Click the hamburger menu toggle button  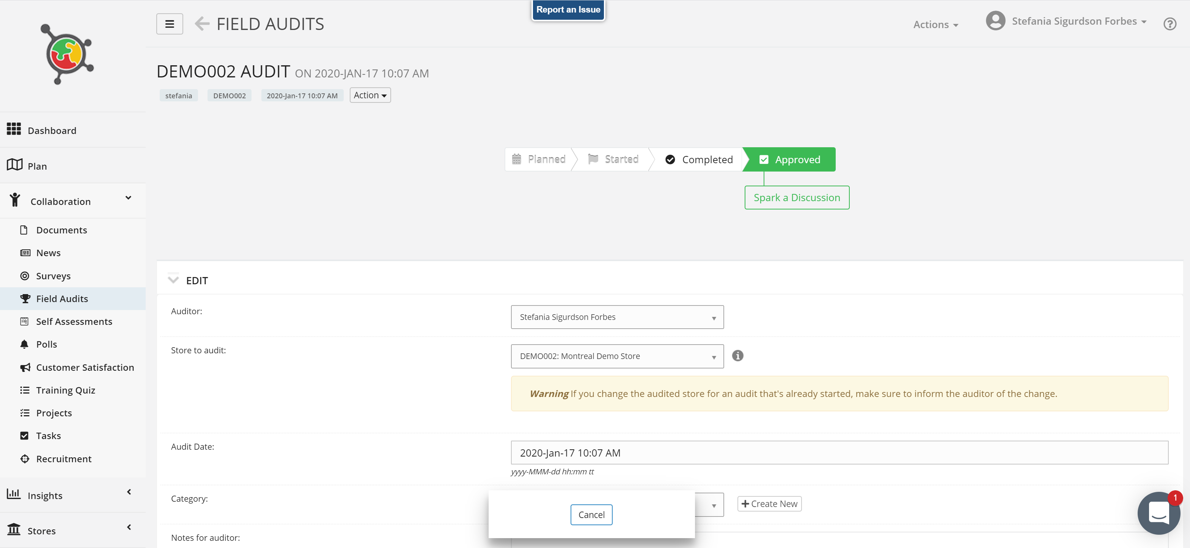point(170,24)
